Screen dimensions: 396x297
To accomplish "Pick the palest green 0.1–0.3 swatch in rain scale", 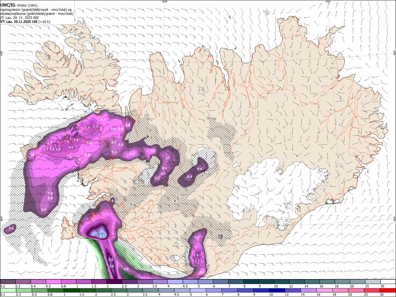I will click(8, 291).
